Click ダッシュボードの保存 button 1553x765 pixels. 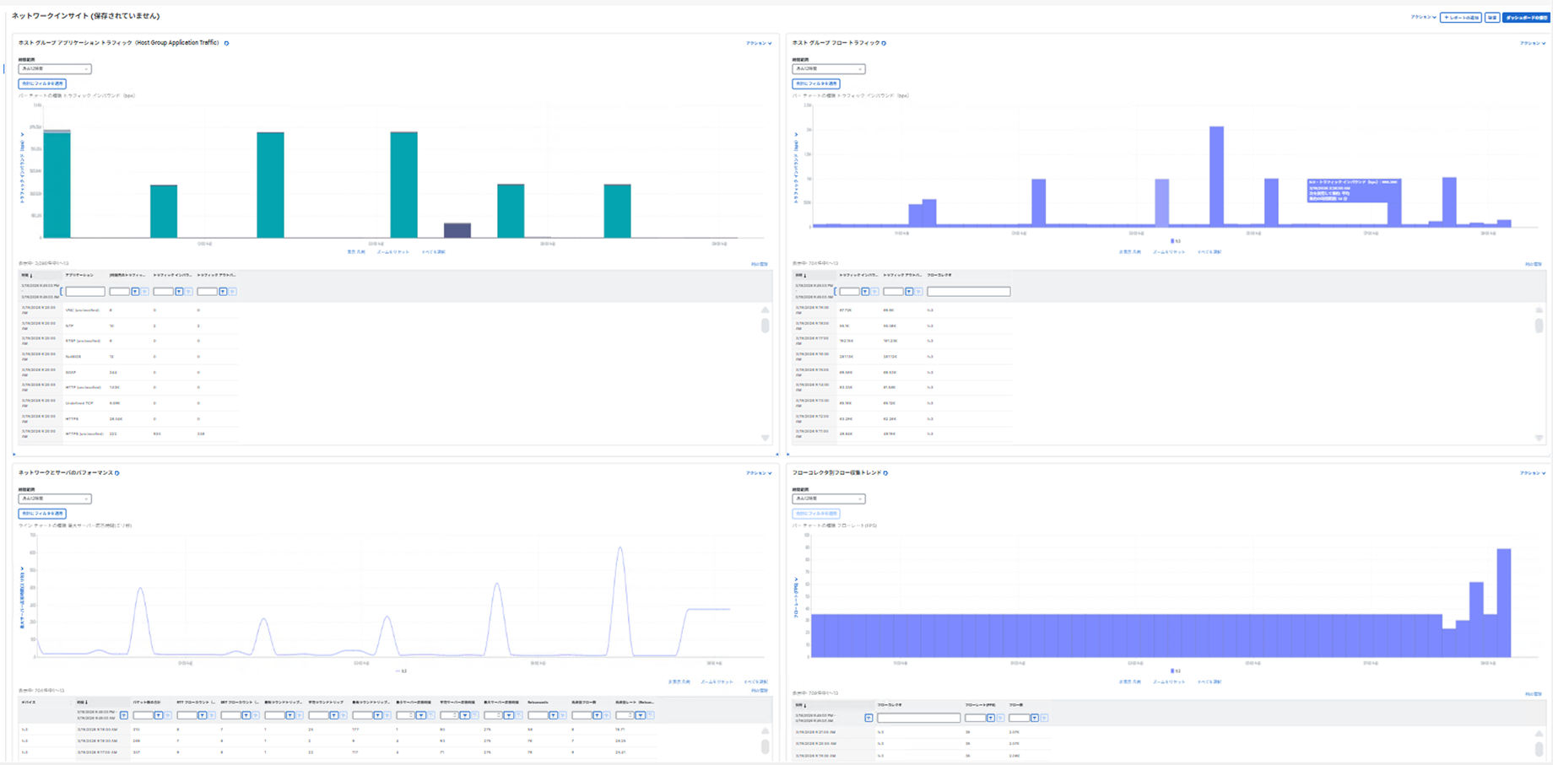tap(1526, 17)
